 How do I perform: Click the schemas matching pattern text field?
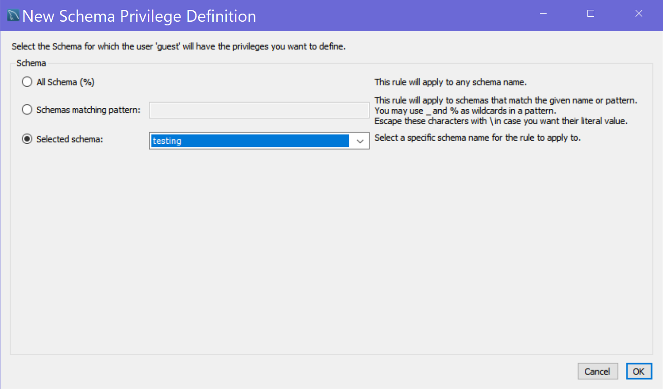coord(259,110)
